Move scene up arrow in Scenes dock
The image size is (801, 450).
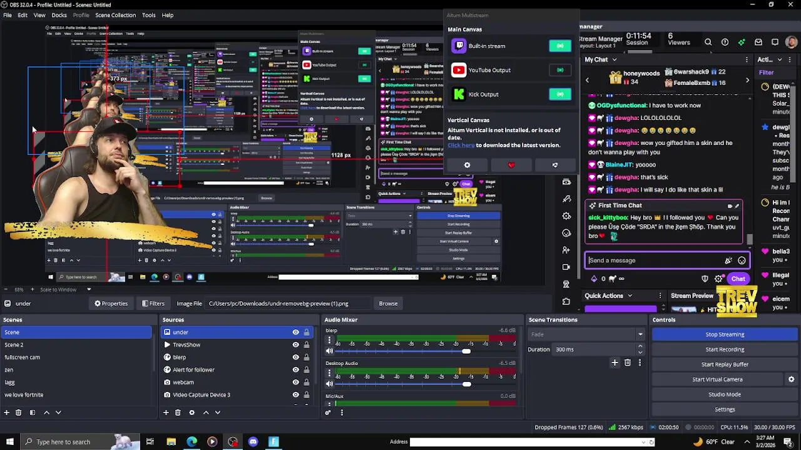pyautogui.click(x=46, y=412)
